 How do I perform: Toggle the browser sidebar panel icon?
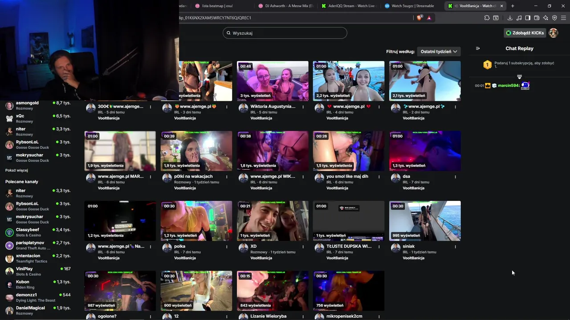[x=528, y=18]
